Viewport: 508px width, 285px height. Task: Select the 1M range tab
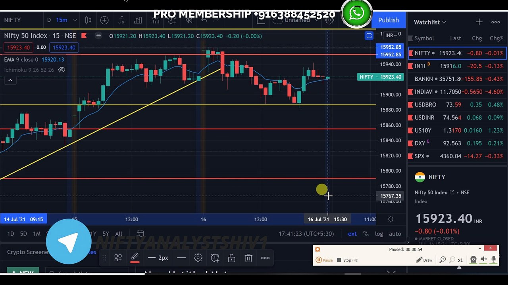click(37, 234)
